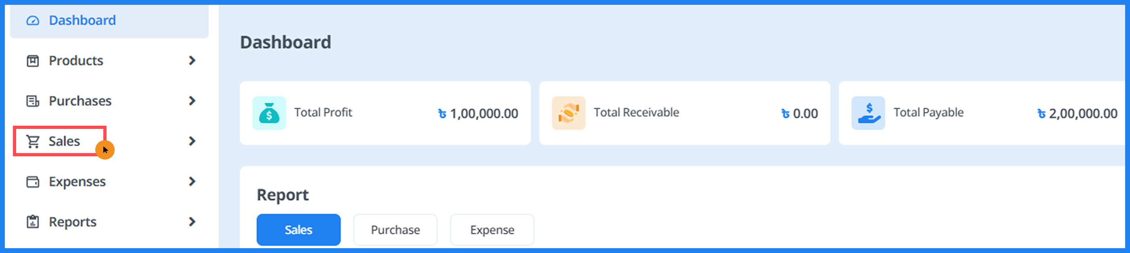Switch to the Expense report tab
Screen dimensions: 1130x253
pyautogui.click(x=492, y=229)
